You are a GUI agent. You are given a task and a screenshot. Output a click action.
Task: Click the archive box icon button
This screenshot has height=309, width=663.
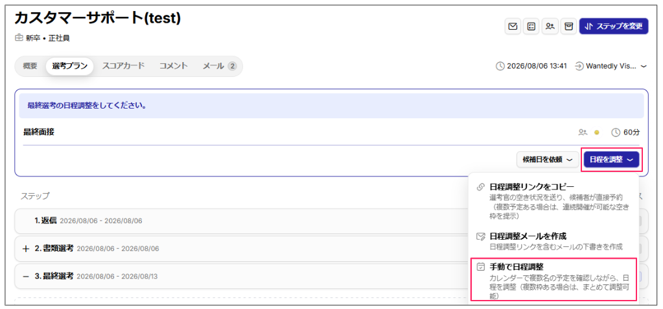(569, 26)
